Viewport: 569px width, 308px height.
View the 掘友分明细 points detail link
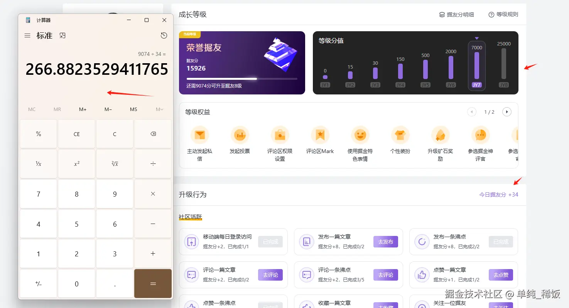tap(457, 14)
